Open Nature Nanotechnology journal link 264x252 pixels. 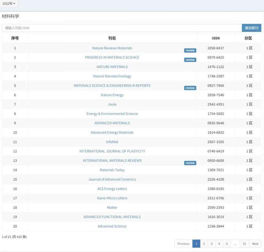point(112,76)
